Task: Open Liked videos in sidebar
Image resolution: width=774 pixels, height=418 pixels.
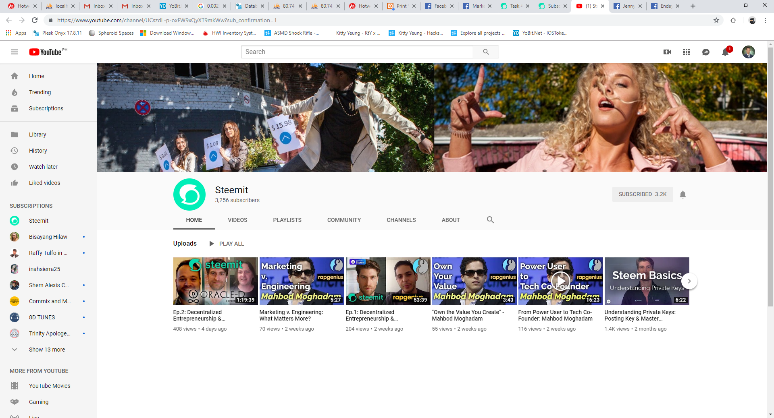Action: 48,183
